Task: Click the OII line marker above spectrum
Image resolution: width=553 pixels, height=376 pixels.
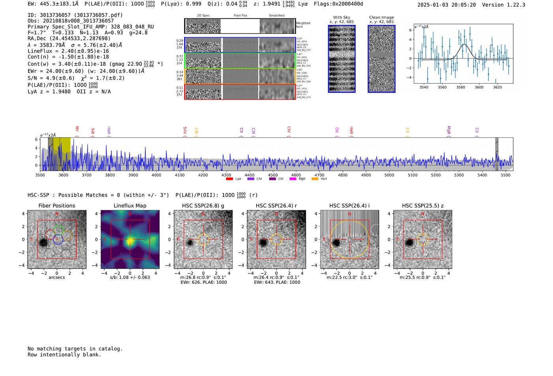Action: [x=337, y=132]
